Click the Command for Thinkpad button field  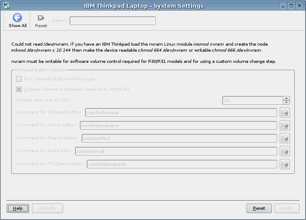pos(181,112)
